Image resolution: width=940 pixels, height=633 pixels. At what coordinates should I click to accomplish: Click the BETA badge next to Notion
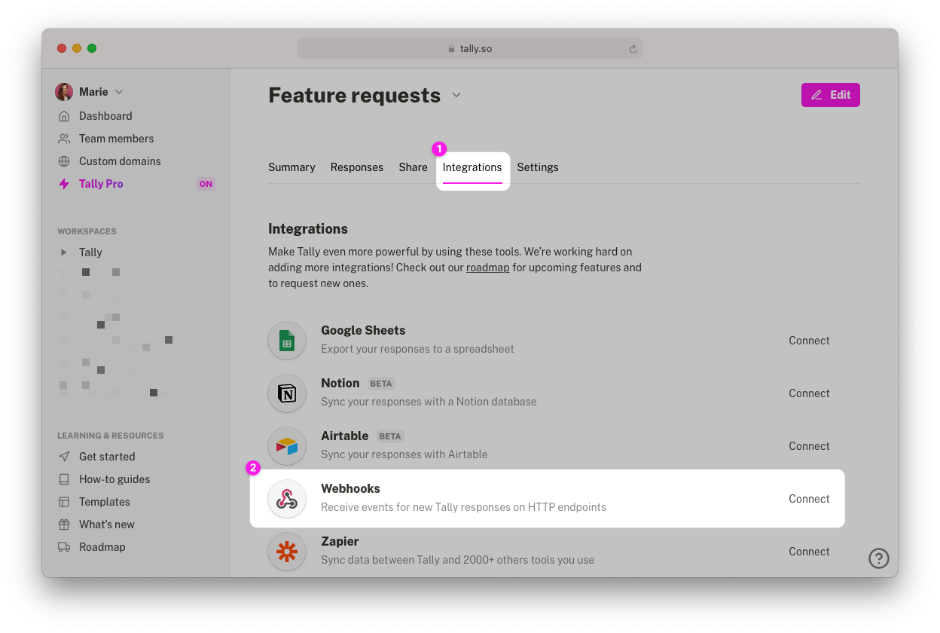coord(381,384)
